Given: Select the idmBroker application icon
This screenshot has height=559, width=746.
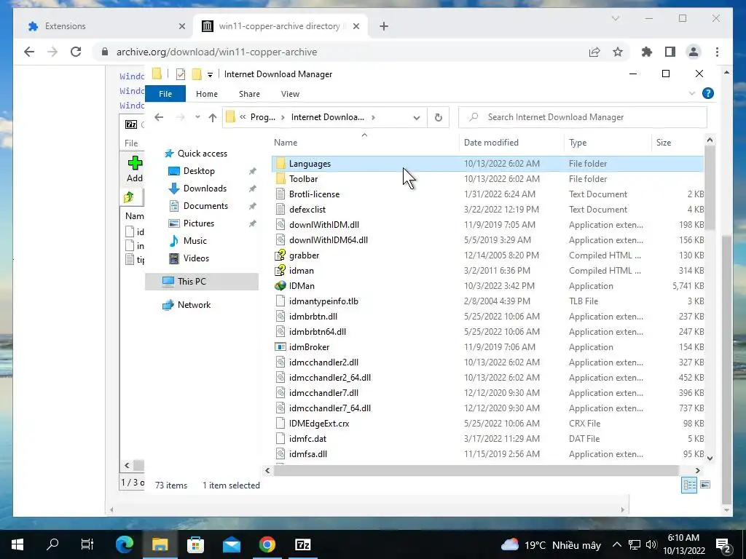Looking at the screenshot, I should [280, 347].
